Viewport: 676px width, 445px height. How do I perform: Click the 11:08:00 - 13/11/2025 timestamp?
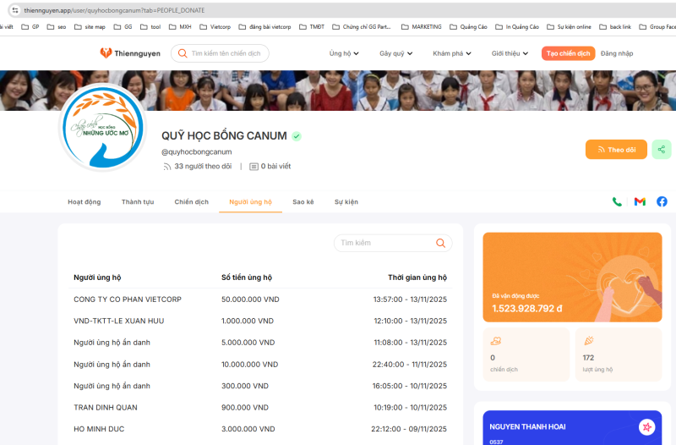411,343
